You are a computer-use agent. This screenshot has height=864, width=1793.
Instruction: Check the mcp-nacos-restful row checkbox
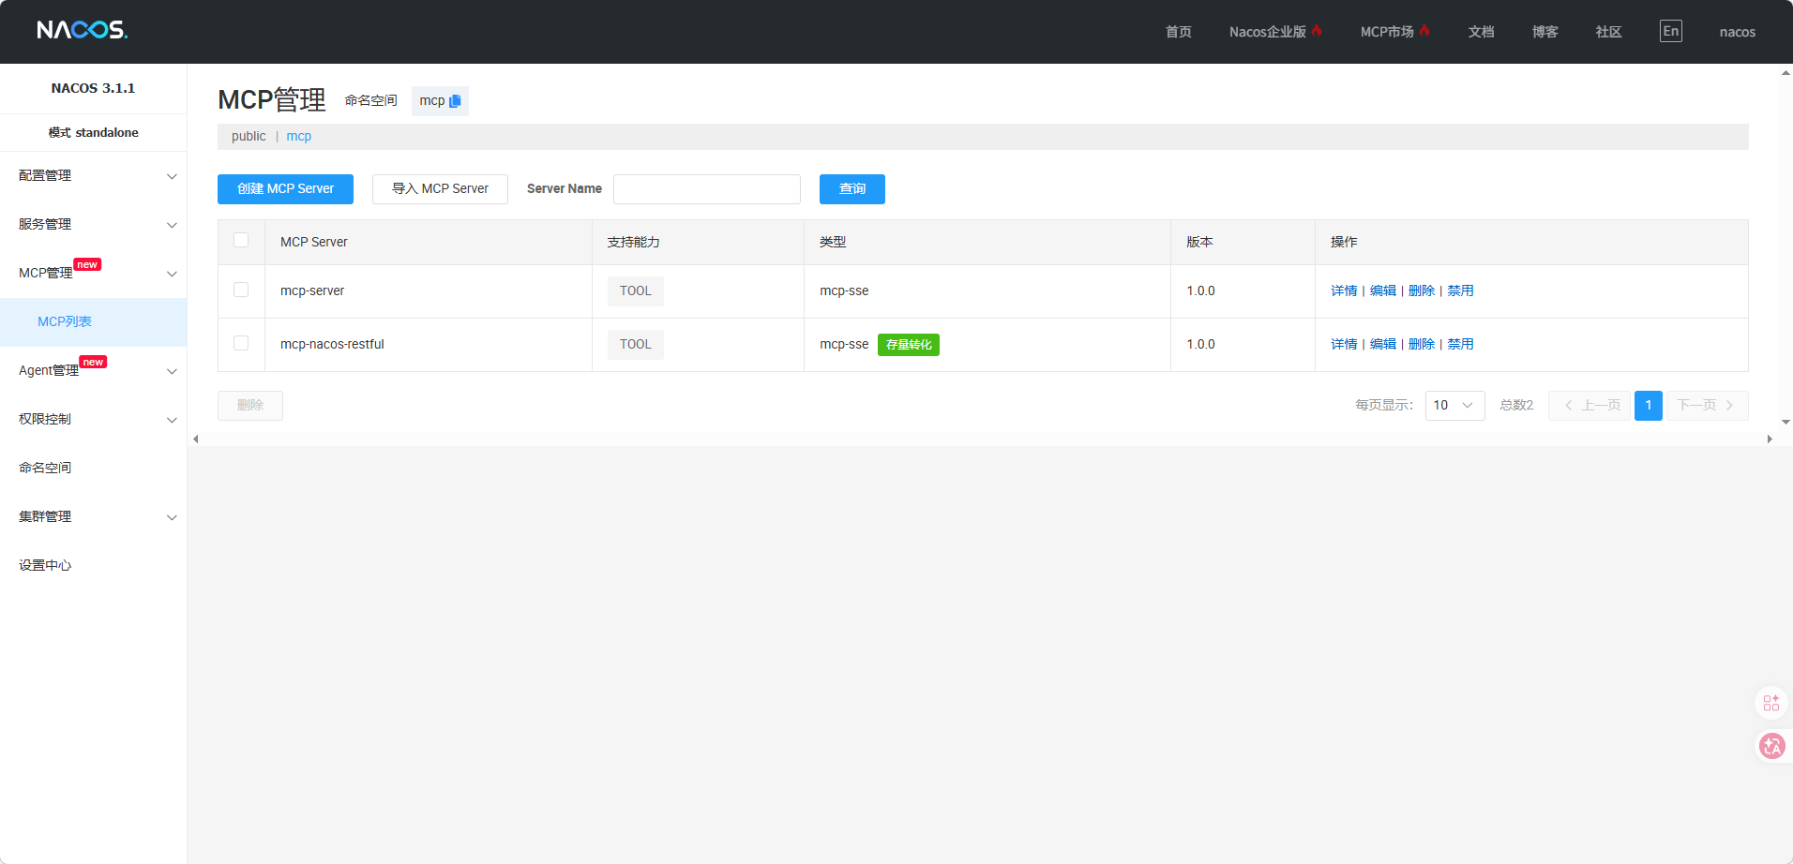241,343
